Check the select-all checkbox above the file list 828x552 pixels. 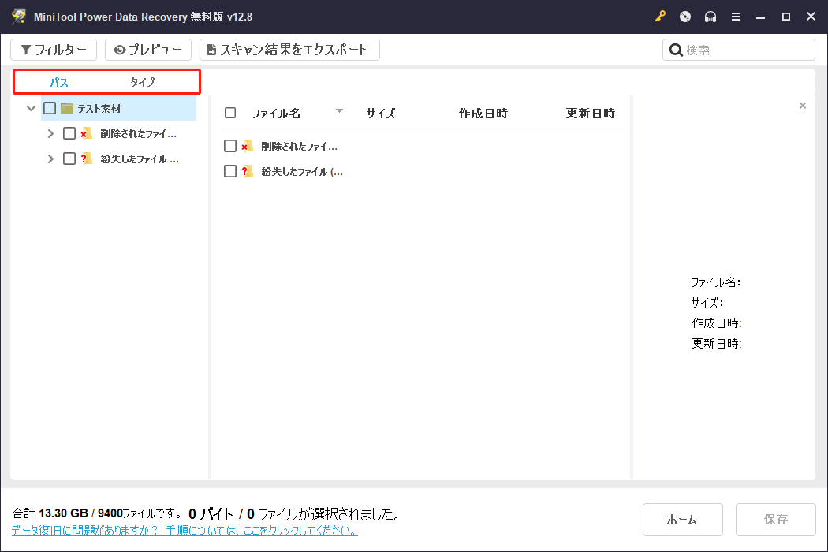[x=230, y=112]
